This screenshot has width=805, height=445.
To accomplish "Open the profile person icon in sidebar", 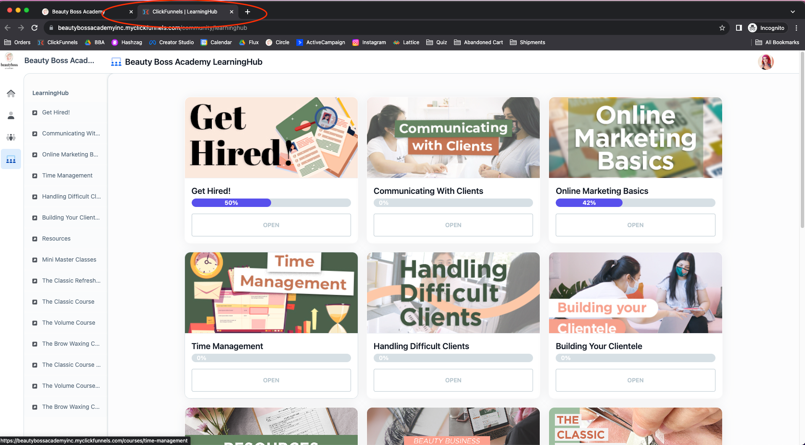I will [11, 115].
